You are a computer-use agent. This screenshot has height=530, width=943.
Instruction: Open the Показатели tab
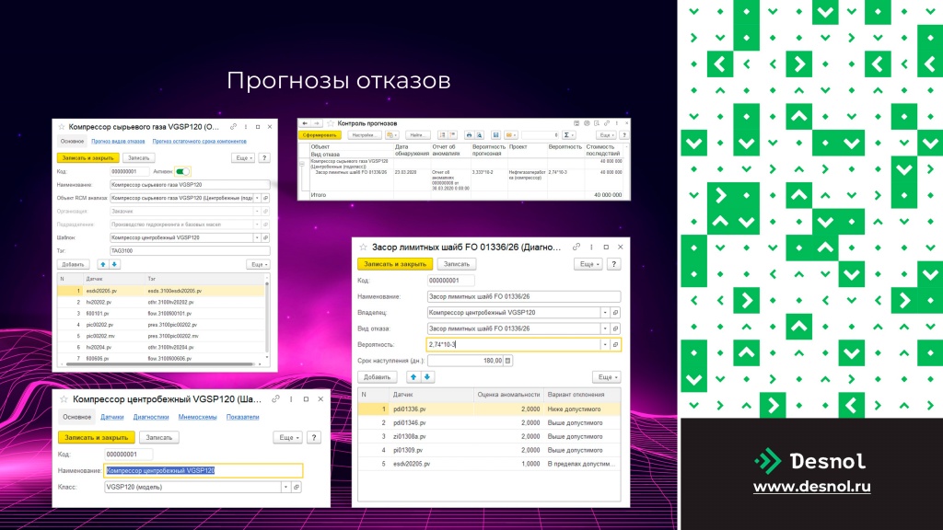[x=242, y=417]
